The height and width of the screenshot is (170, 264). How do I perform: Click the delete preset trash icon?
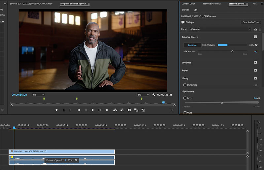point(260,29)
